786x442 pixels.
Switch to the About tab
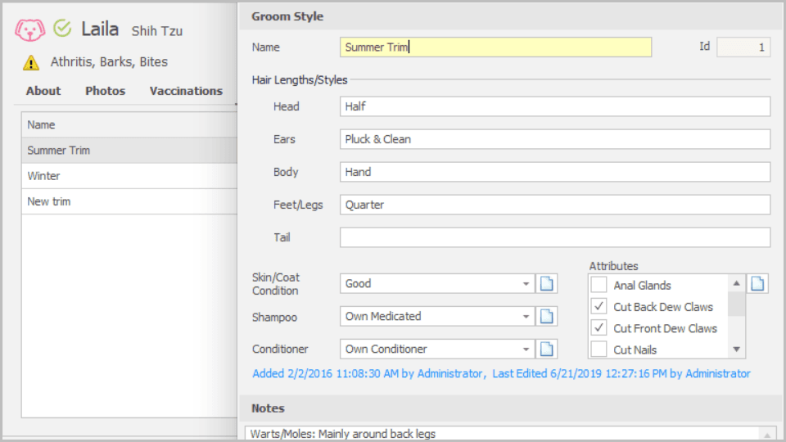coord(43,91)
